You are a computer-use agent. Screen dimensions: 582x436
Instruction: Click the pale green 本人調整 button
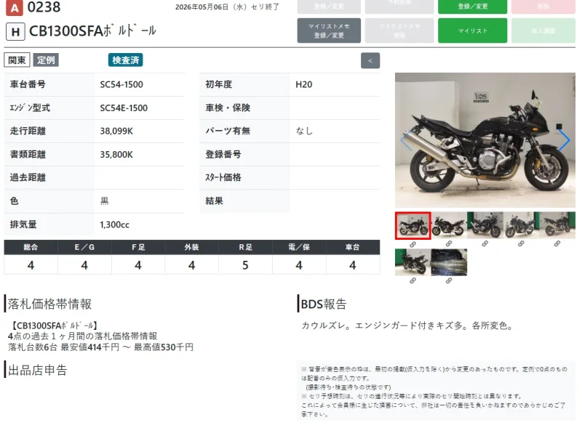pyautogui.click(x=543, y=31)
